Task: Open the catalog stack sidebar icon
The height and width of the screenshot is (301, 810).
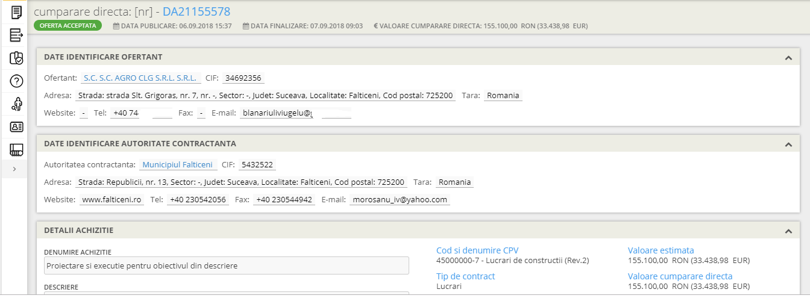Action: (x=16, y=150)
